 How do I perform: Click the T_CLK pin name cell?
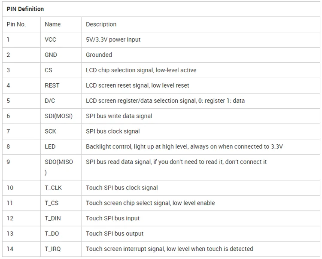pyautogui.click(x=53, y=188)
